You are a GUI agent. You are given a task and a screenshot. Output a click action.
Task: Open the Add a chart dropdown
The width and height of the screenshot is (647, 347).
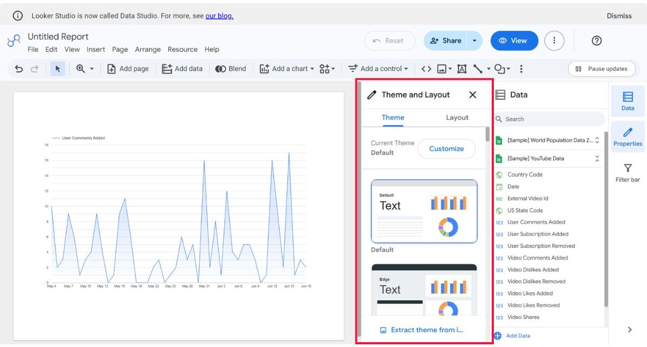coord(287,69)
